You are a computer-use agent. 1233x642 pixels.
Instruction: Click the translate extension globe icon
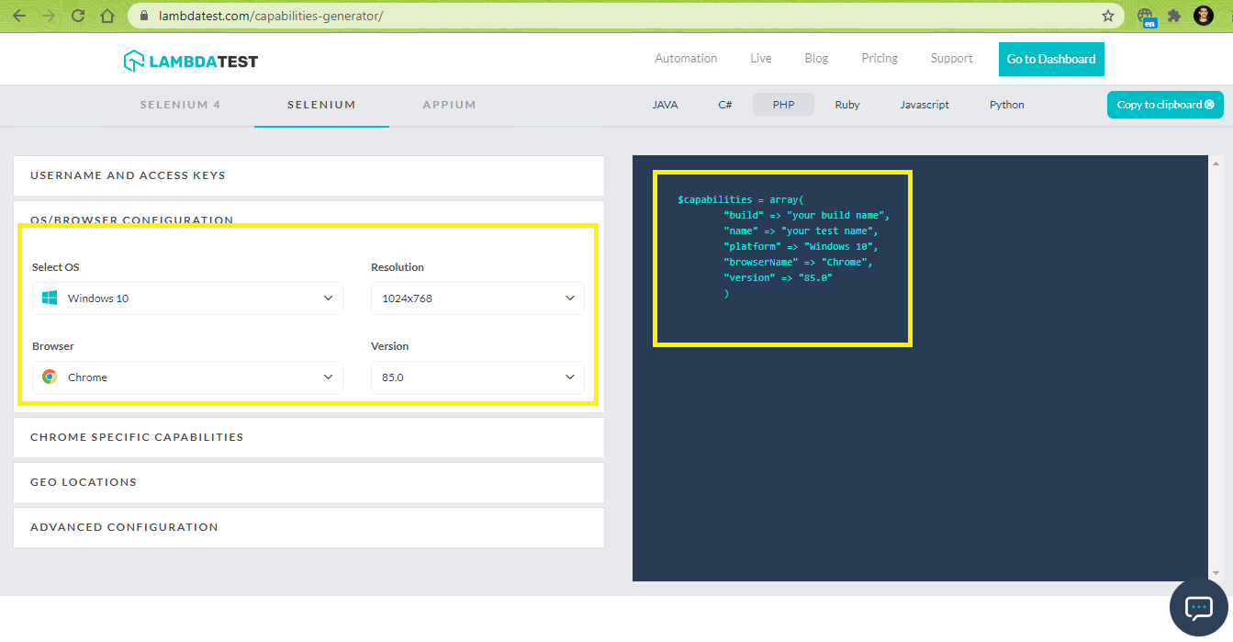(x=1146, y=17)
